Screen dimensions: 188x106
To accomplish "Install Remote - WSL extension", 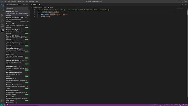I will 27,27.
